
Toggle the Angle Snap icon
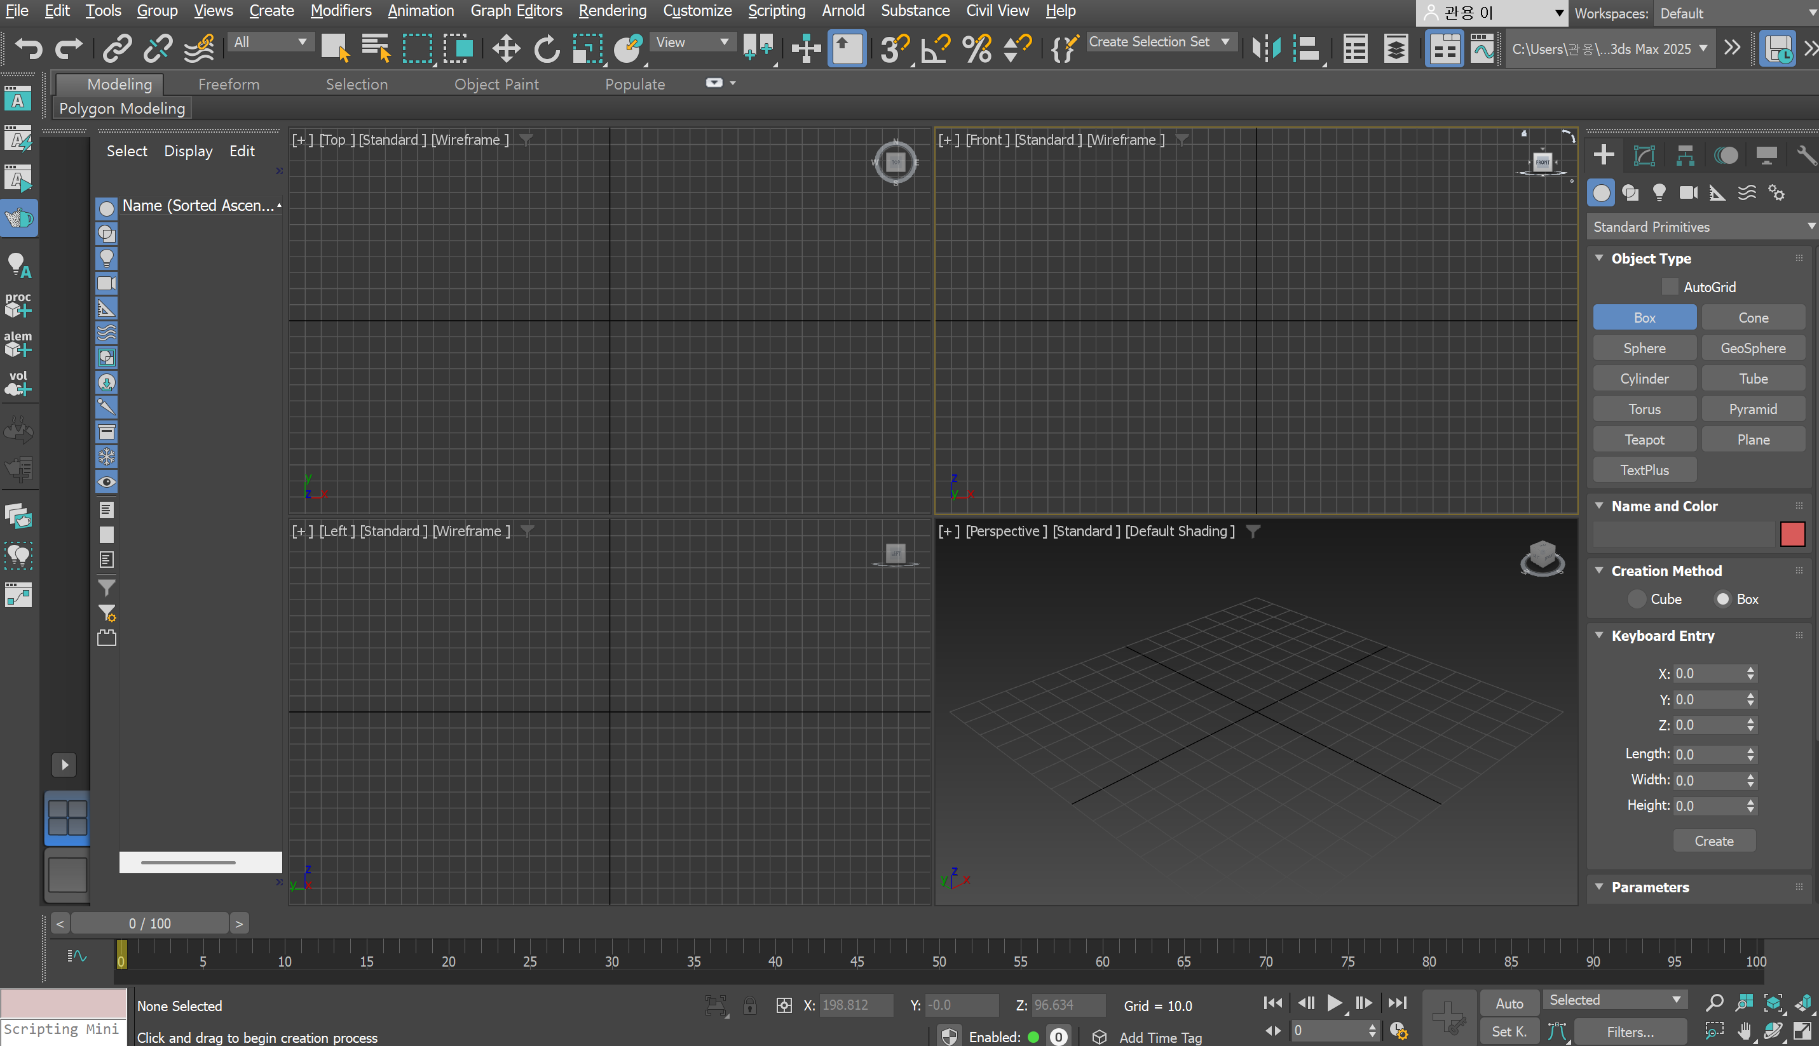[x=936, y=48]
